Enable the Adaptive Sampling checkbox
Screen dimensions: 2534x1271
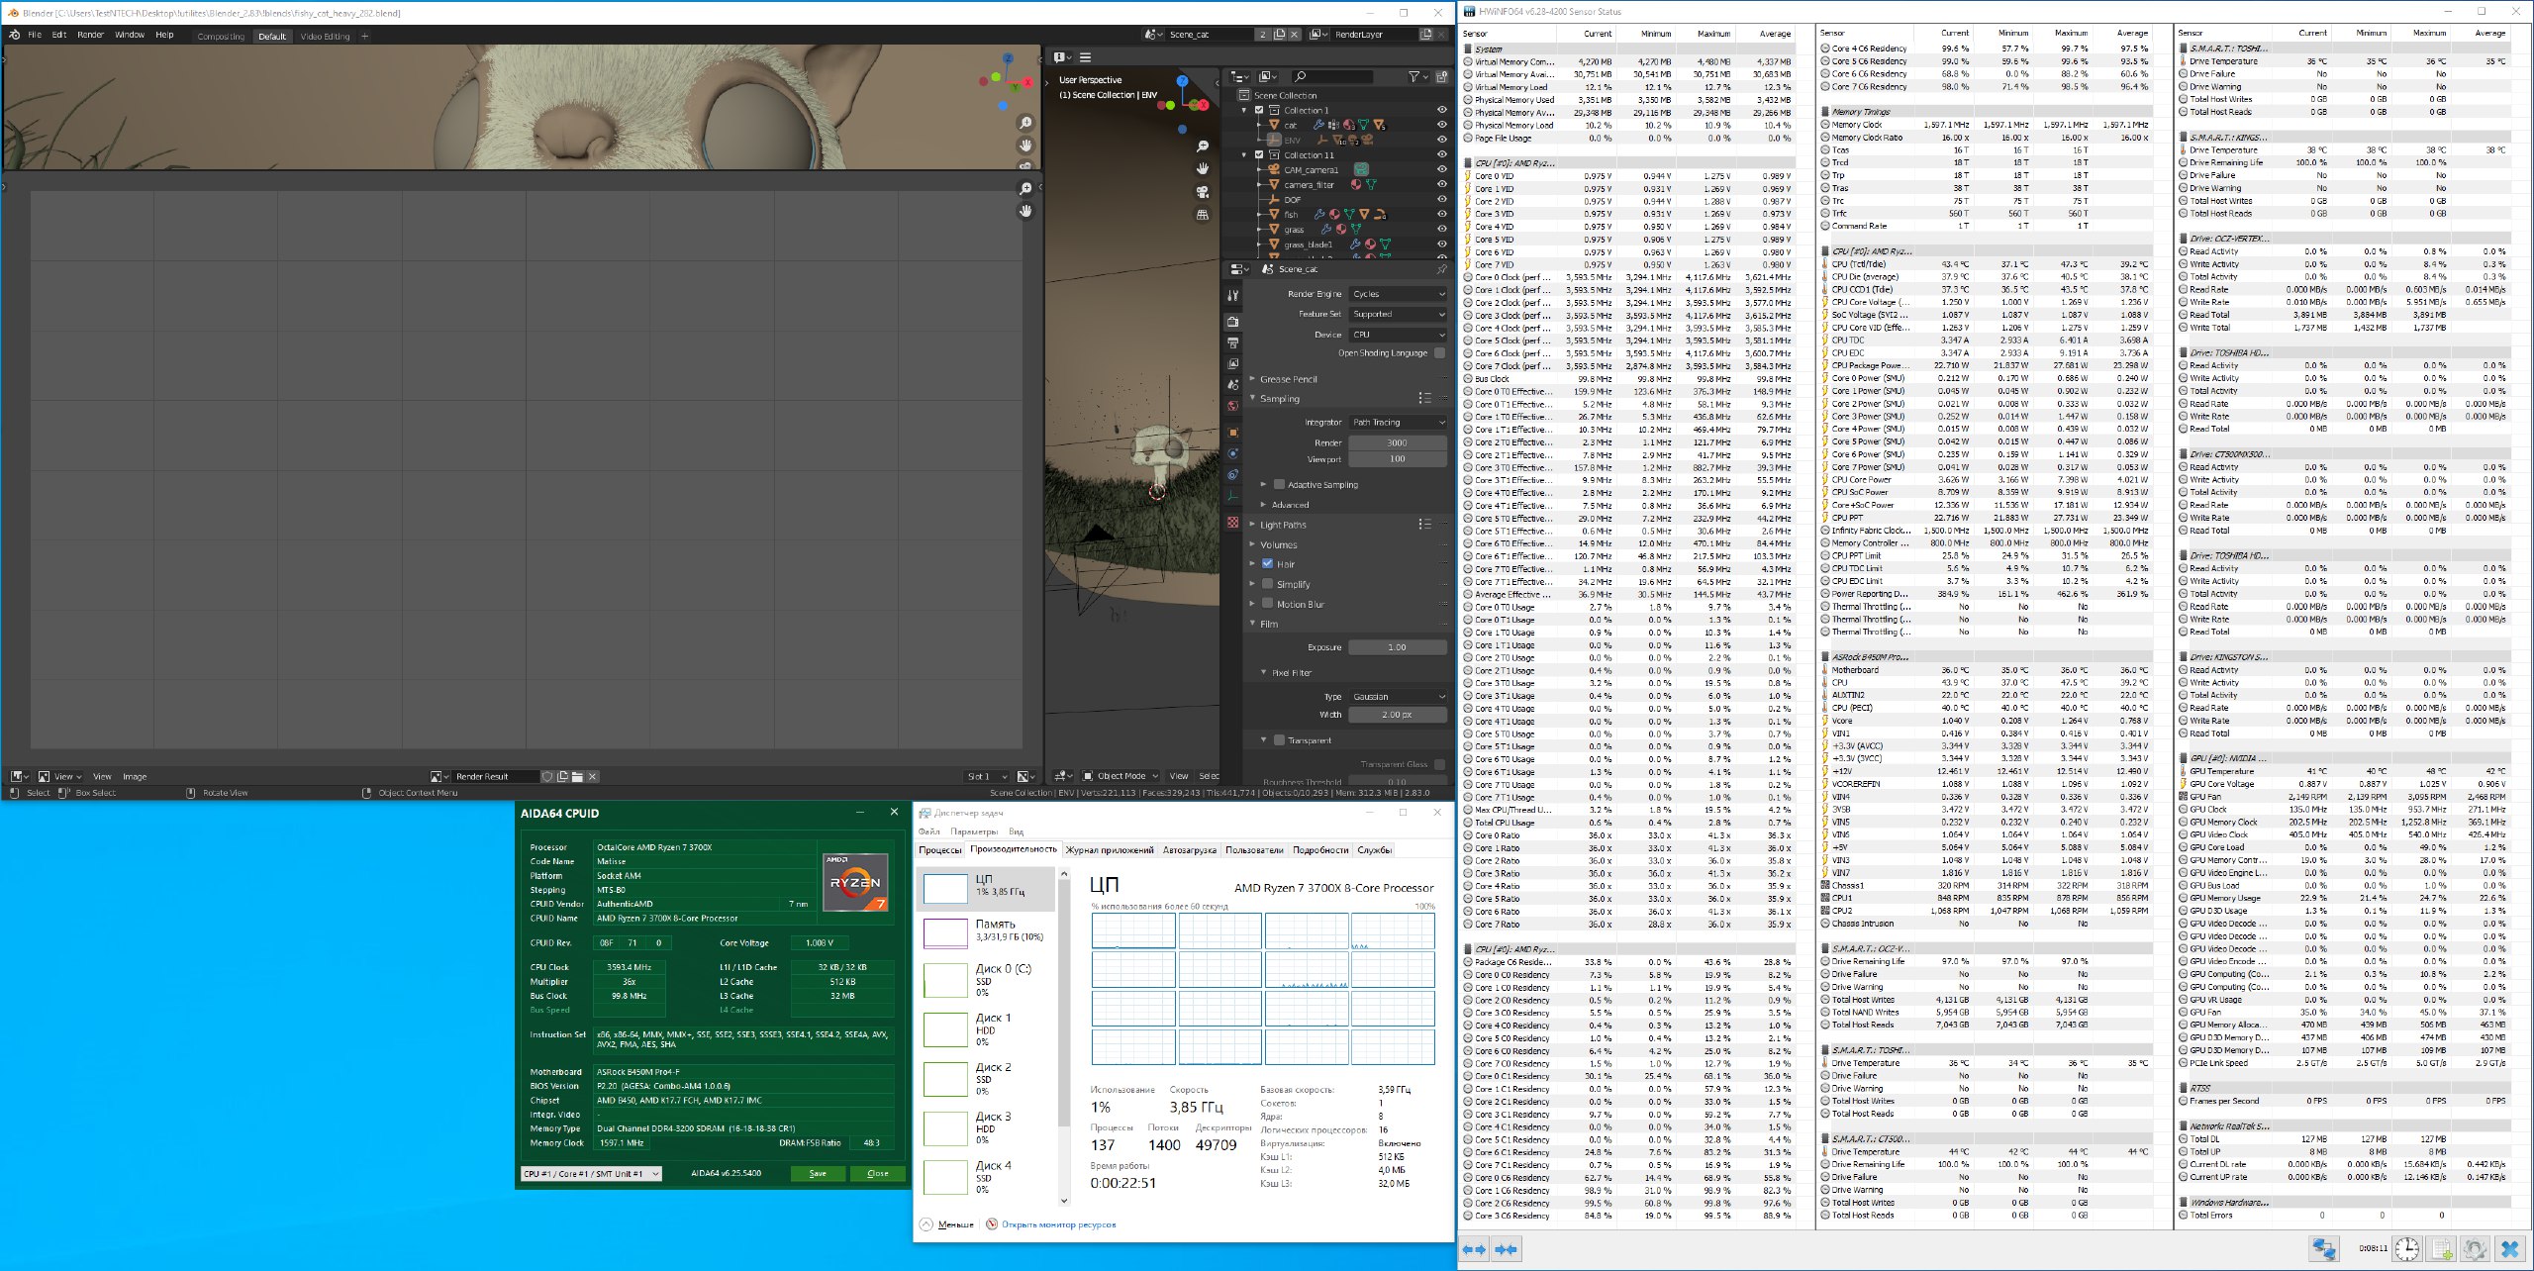[1279, 484]
